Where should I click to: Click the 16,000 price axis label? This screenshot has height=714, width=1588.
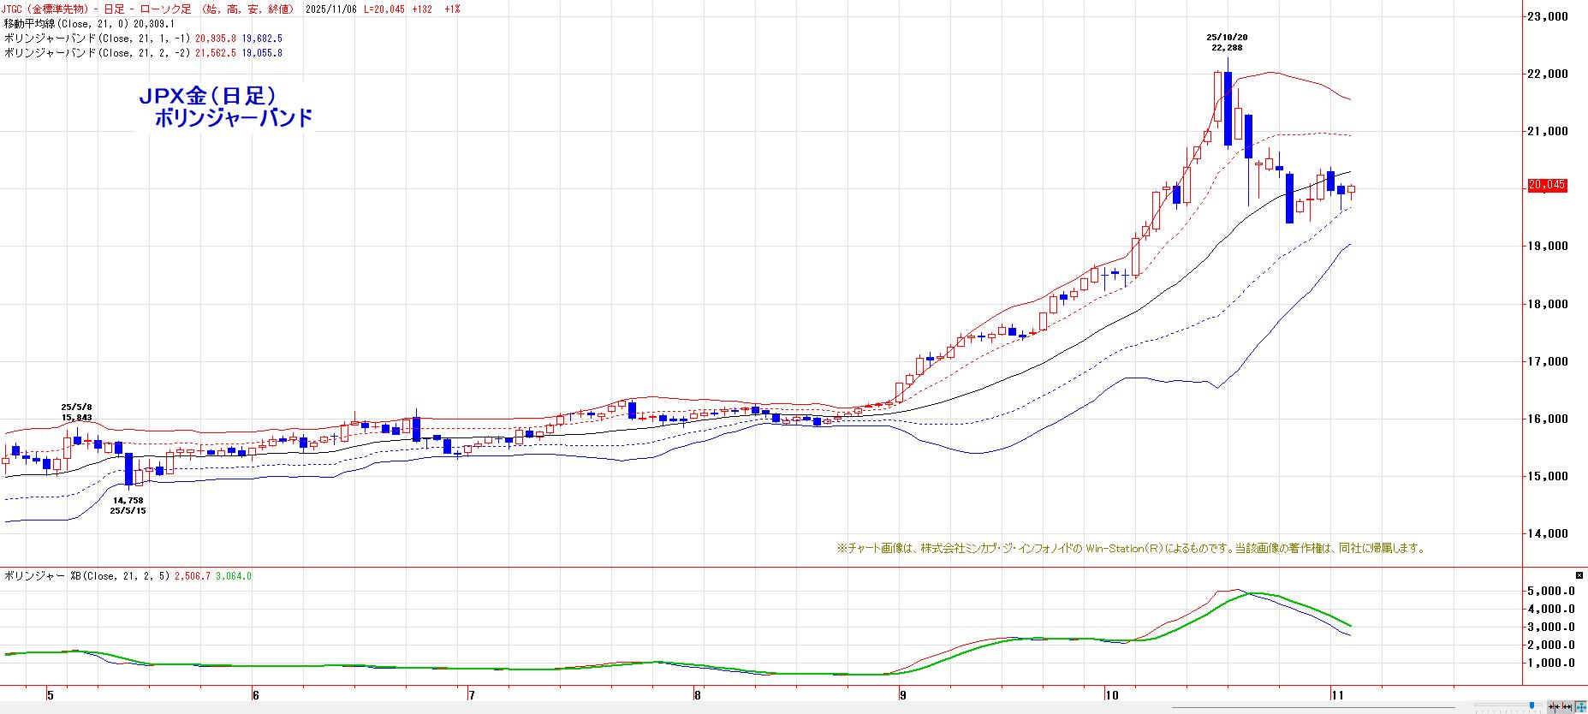click(x=1548, y=419)
